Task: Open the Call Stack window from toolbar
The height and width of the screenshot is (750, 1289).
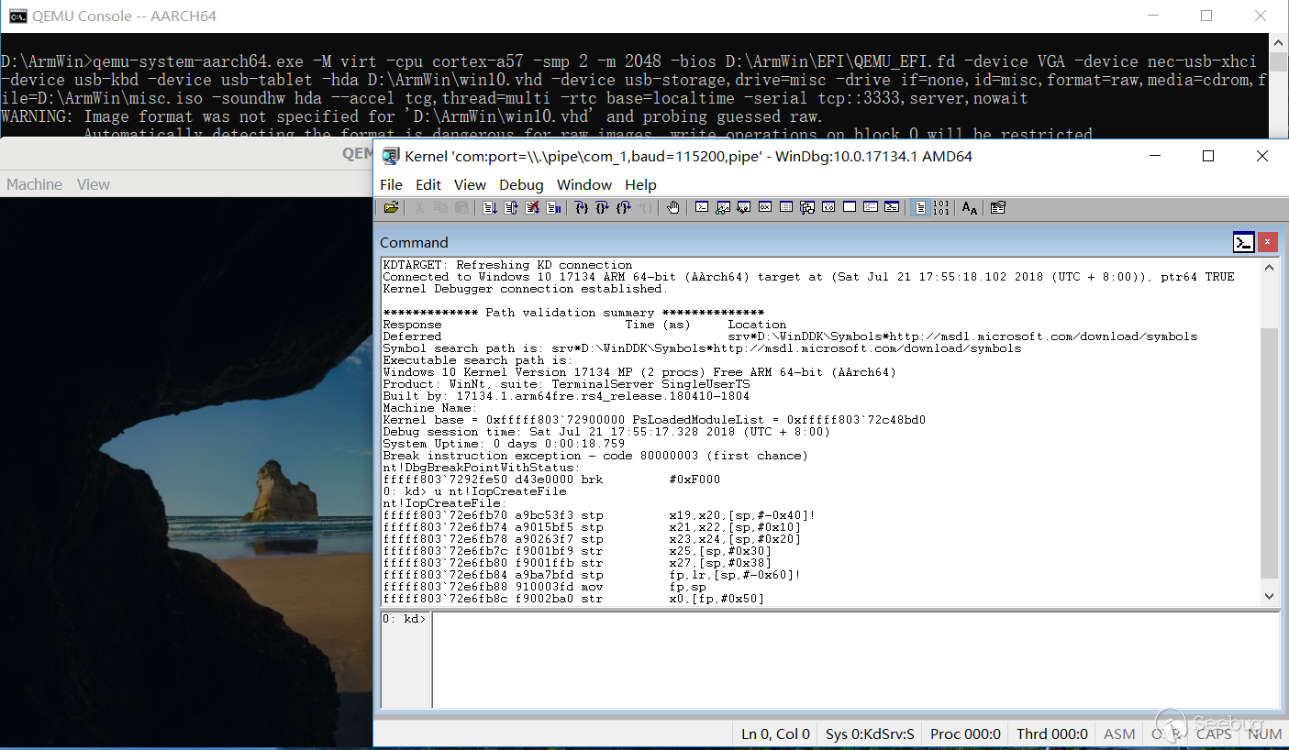Action: click(x=807, y=208)
